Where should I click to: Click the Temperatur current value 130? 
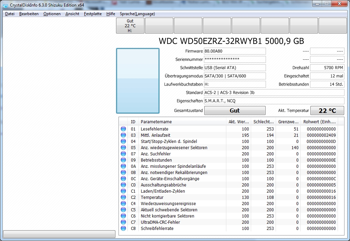[245, 197]
